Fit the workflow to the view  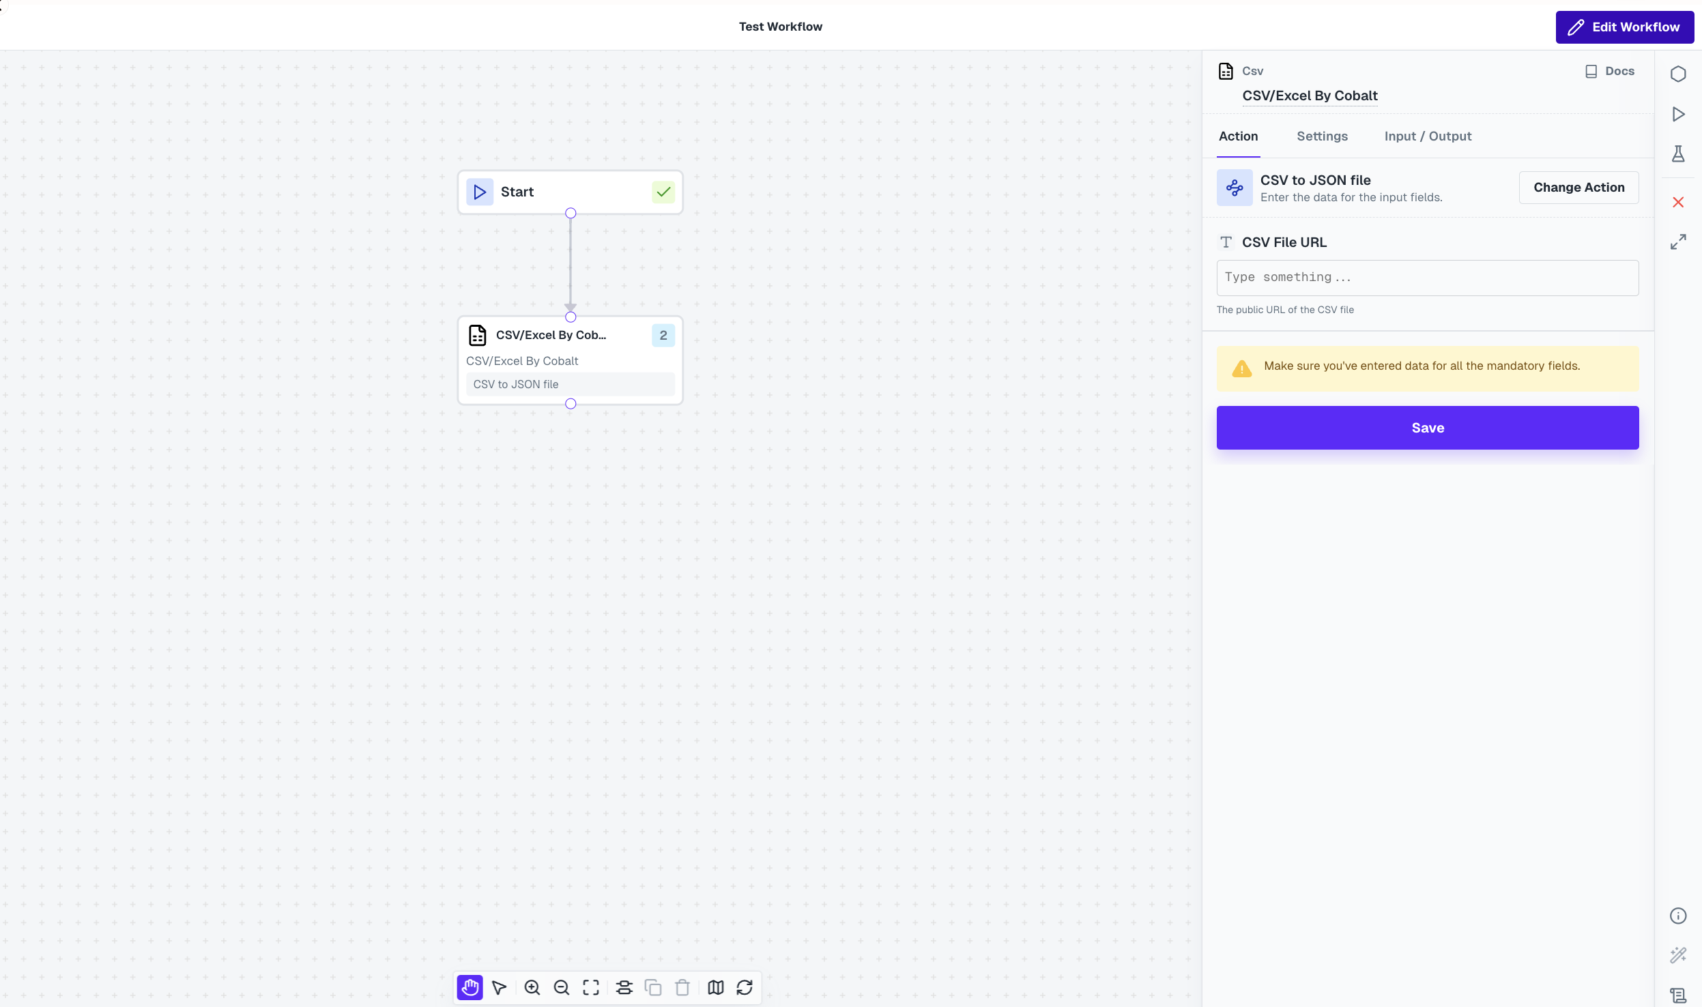point(591,987)
